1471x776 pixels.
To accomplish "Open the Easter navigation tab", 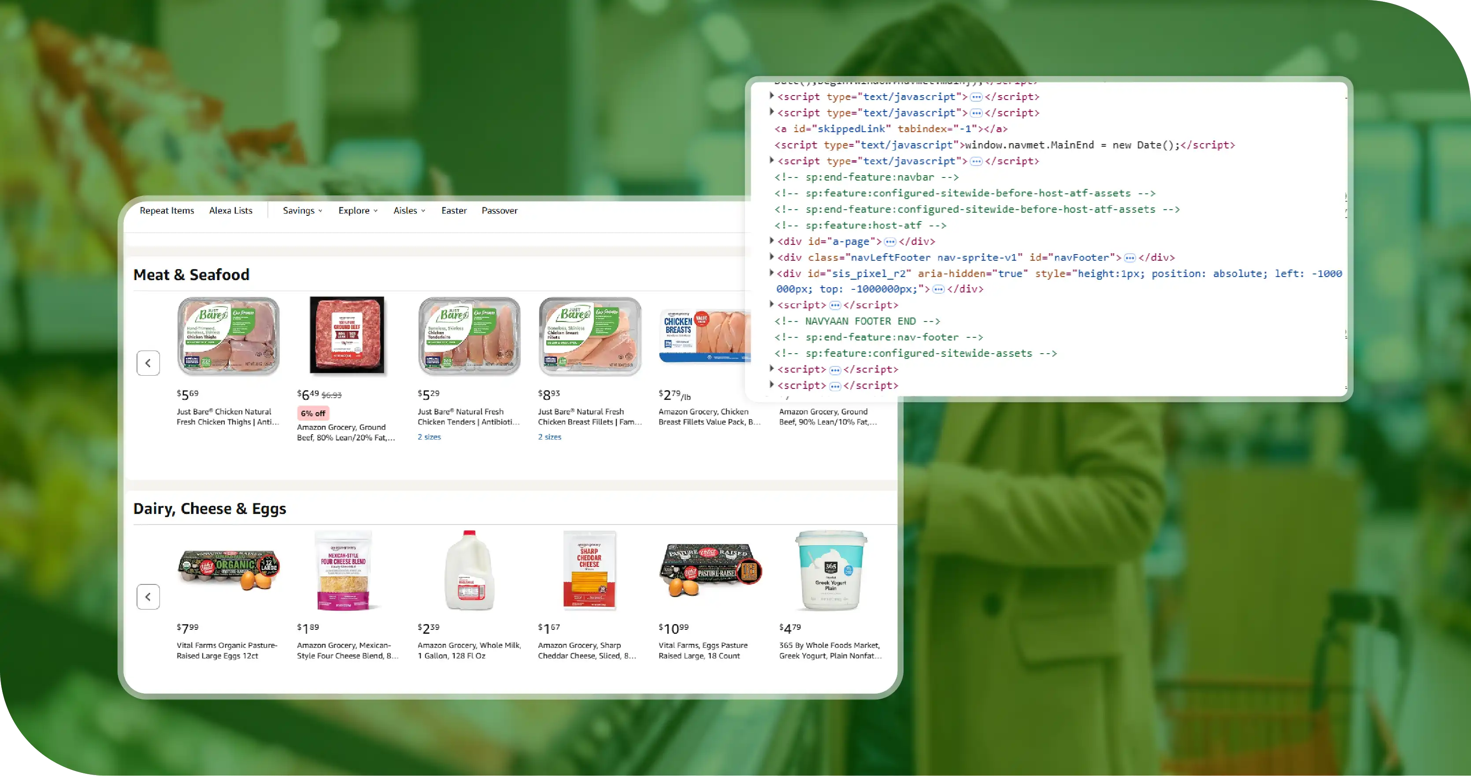I will pyautogui.click(x=454, y=211).
